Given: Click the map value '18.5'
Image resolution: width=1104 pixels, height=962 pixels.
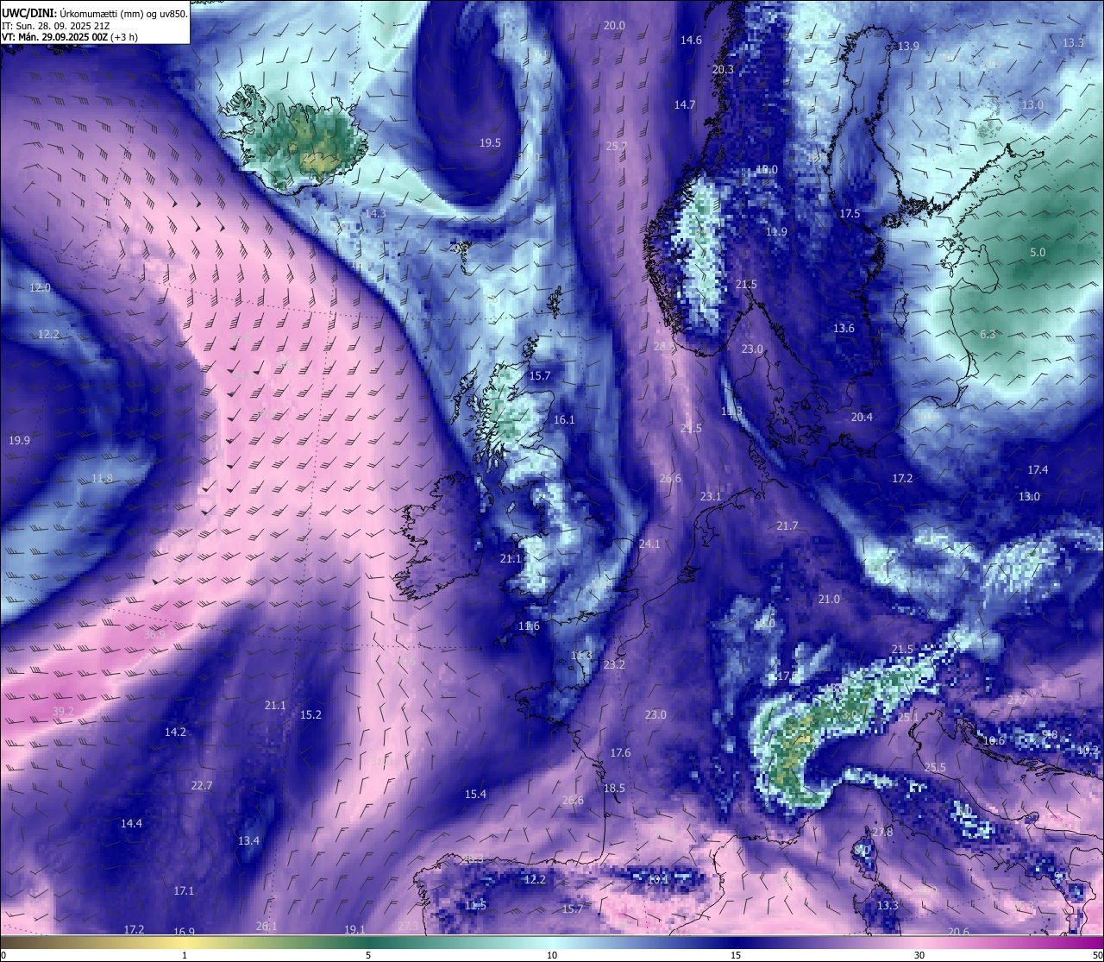Looking at the screenshot, I should [x=614, y=789].
